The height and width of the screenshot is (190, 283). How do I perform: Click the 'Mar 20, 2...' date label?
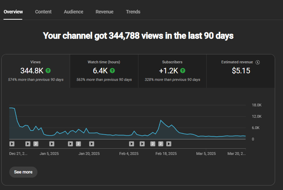(x=236, y=154)
